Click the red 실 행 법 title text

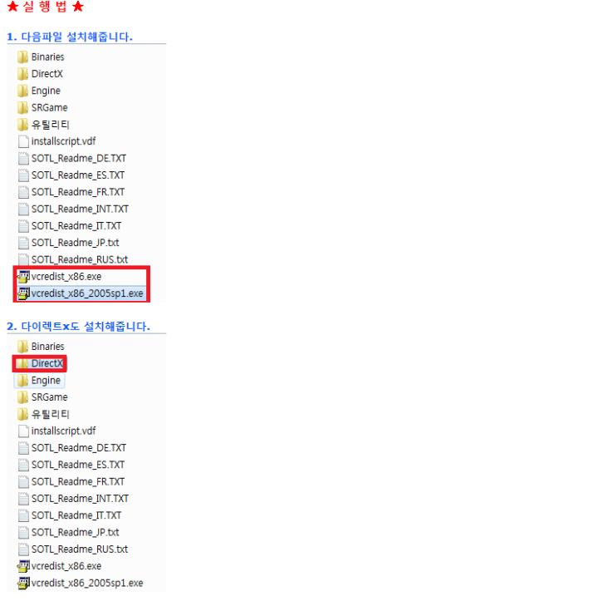click(45, 7)
